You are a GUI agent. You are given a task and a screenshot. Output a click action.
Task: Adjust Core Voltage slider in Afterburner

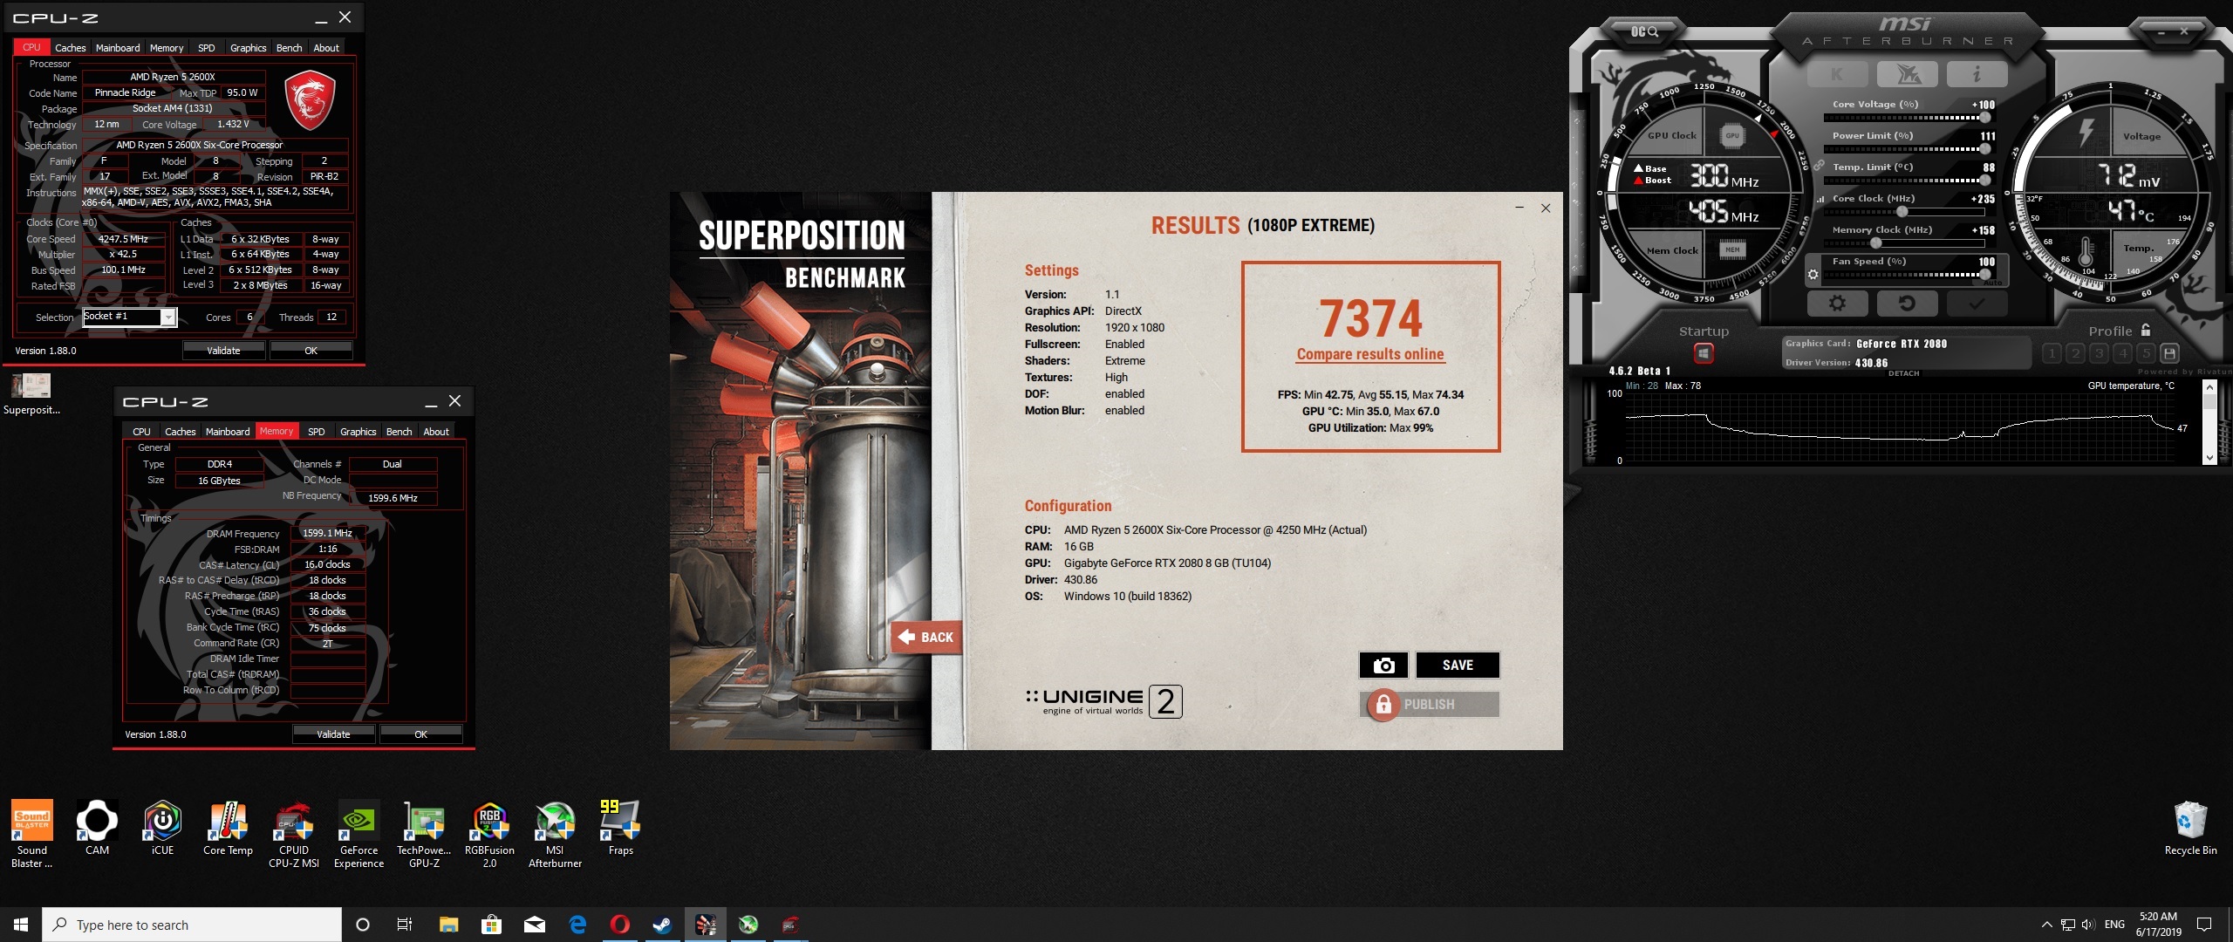pyautogui.click(x=1985, y=117)
